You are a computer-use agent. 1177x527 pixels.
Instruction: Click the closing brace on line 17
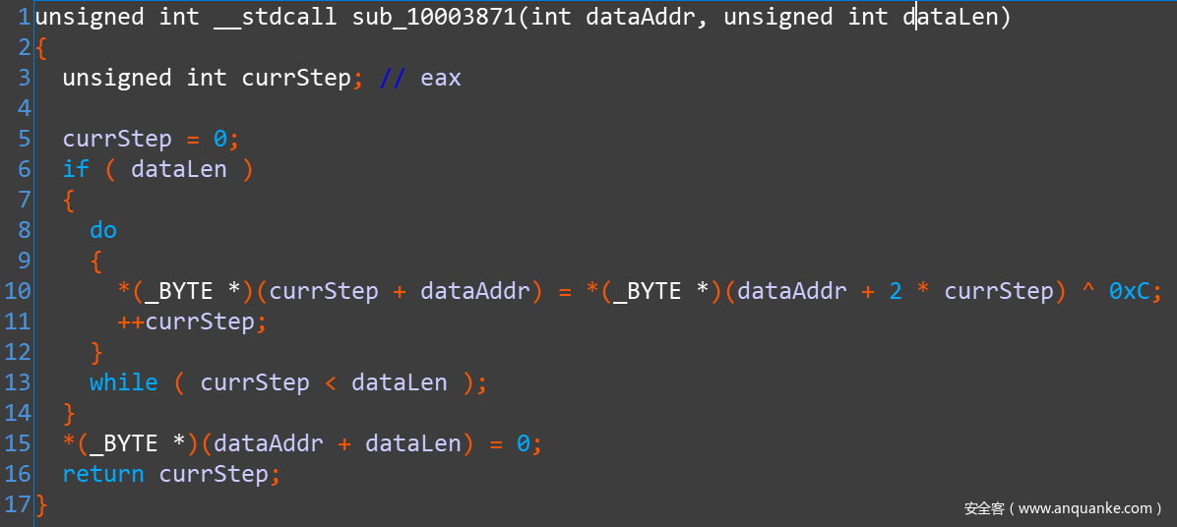click(41, 504)
